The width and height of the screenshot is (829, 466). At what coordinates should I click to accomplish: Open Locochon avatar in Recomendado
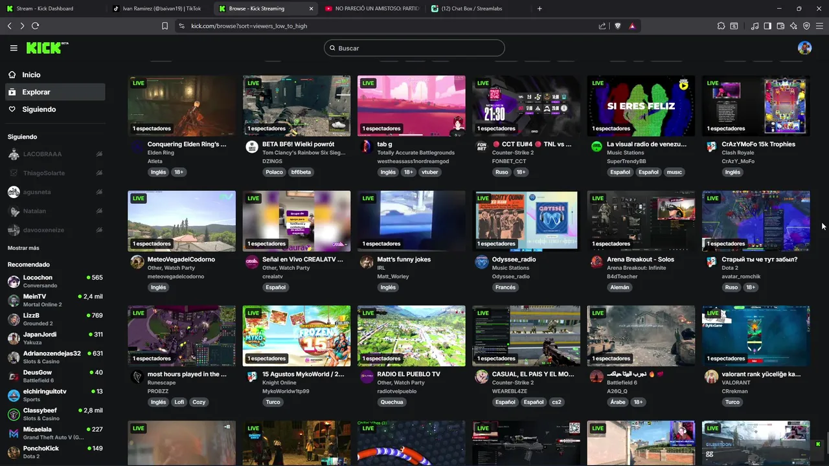click(14, 282)
